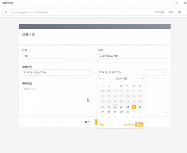Go to next month arrow

pyautogui.click(x=139, y=79)
